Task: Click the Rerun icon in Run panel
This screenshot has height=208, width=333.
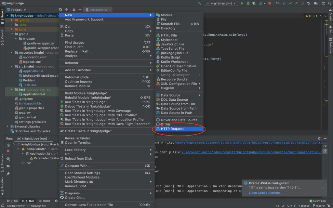Action: point(8,145)
